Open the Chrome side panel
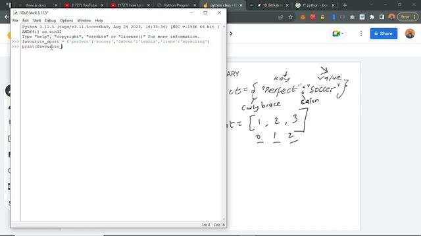 click(x=382, y=17)
